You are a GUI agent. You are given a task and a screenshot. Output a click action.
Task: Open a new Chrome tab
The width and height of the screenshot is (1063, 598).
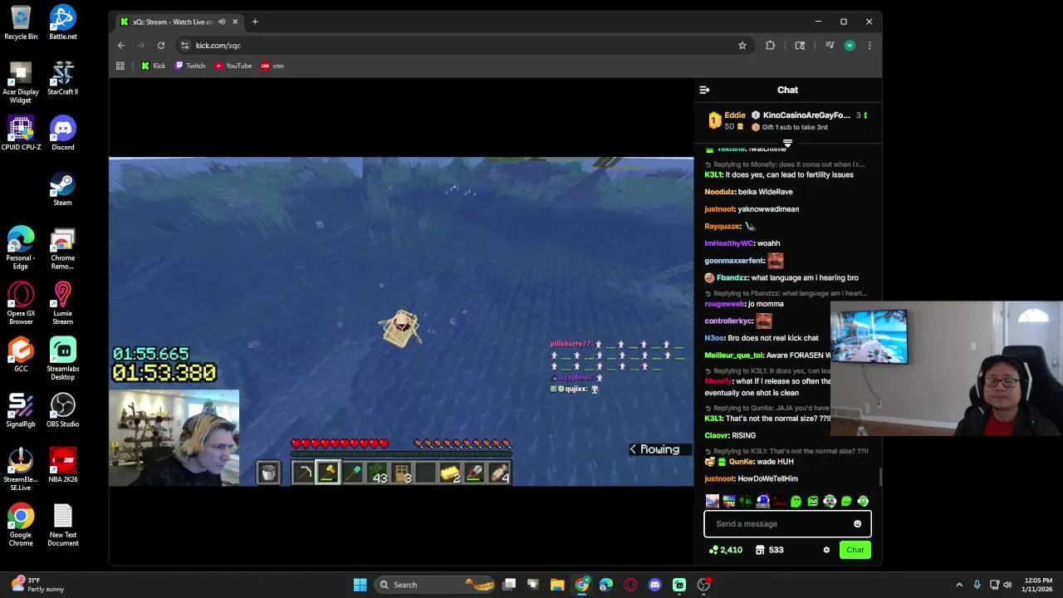(255, 22)
